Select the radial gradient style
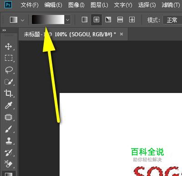182x176 pixels. [x=96, y=20]
